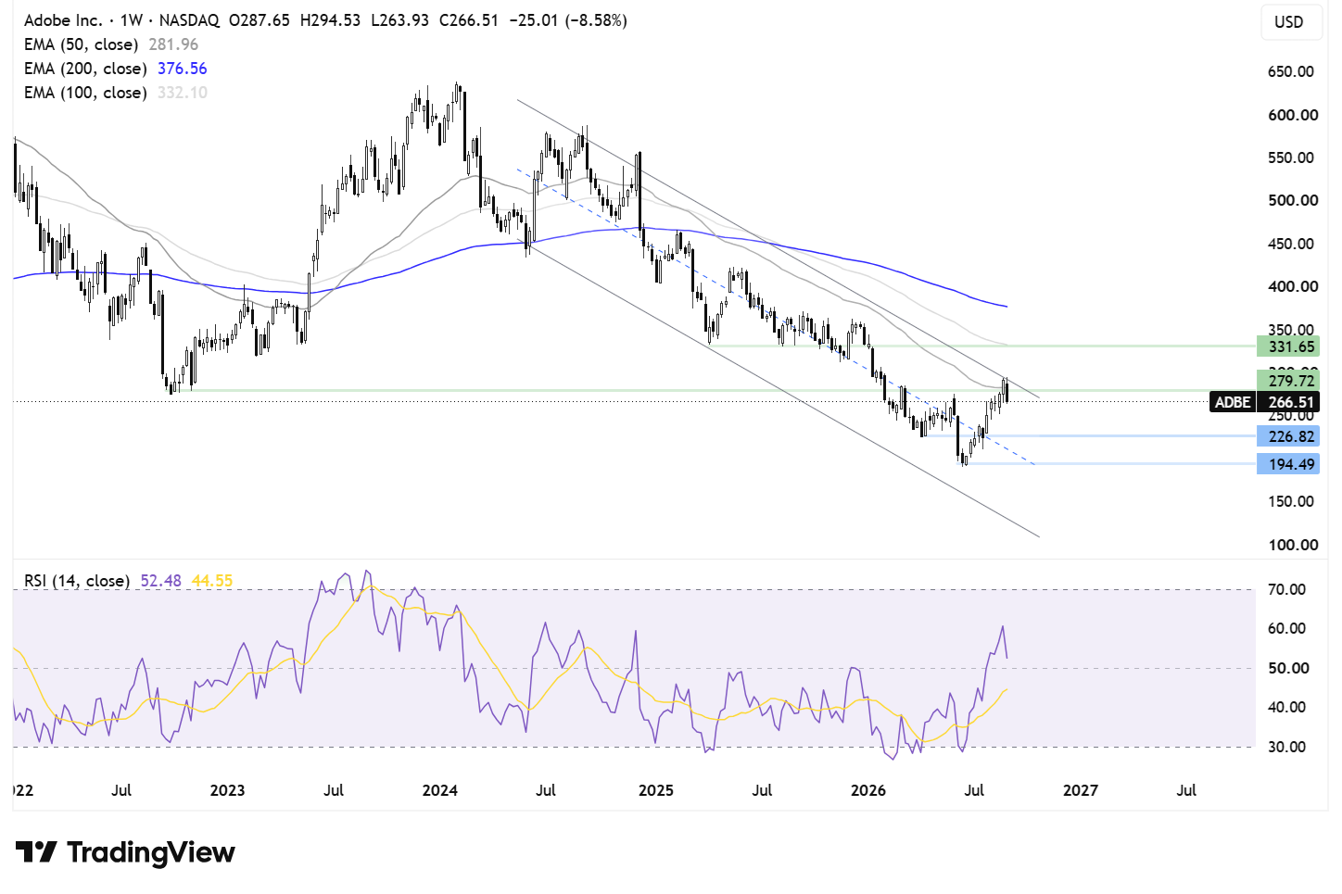Click the yellow RSI average value 44.55

coord(212,581)
